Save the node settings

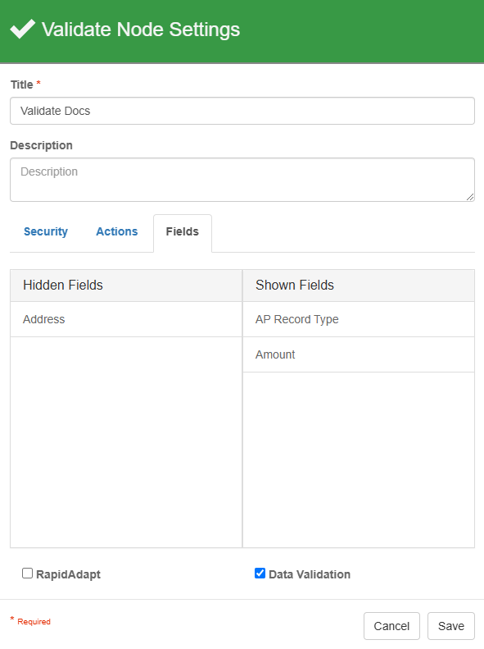coord(451,626)
